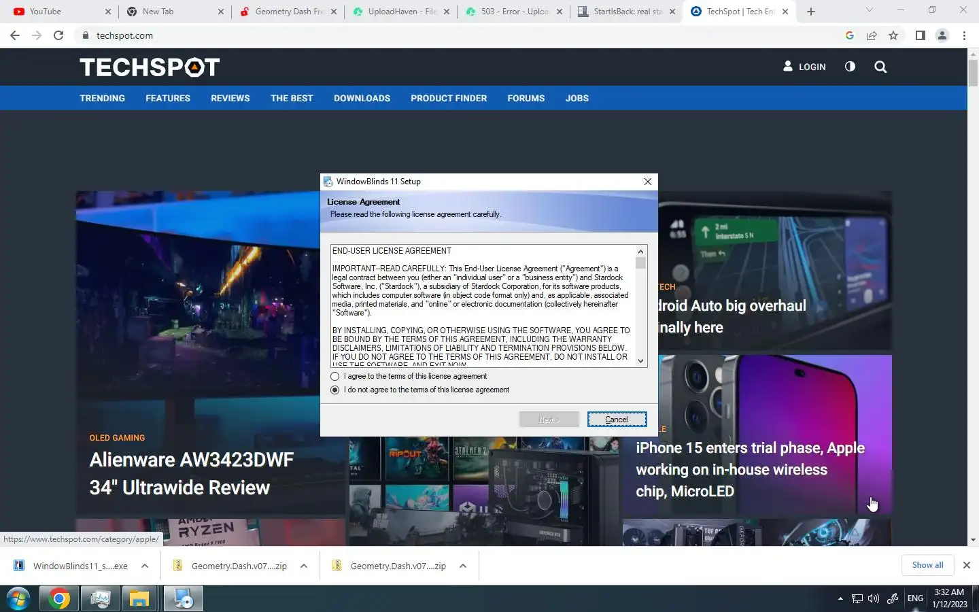
Task: Open FEATURES in TechSpot nav
Action: [x=168, y=98]
